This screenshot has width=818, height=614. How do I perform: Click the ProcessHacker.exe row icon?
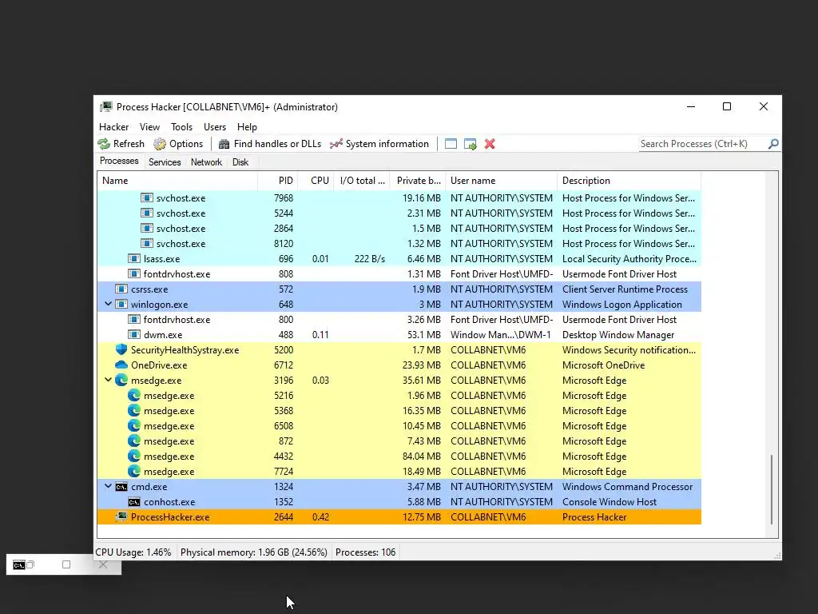point(121,517)
